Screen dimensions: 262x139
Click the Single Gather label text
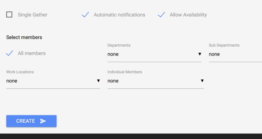point(32,15)
